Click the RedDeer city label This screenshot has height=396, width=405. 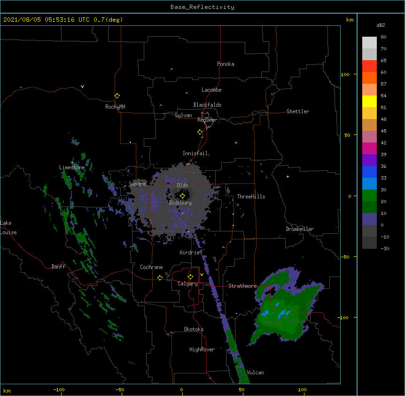[x=207, y=120]
